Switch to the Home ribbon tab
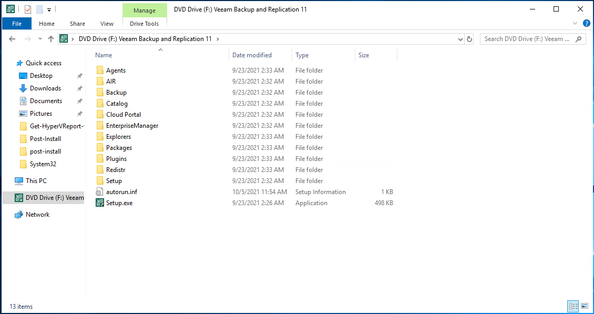Image resolution: width=594 pixels, height=314 pixels. (x=47, y=24)
